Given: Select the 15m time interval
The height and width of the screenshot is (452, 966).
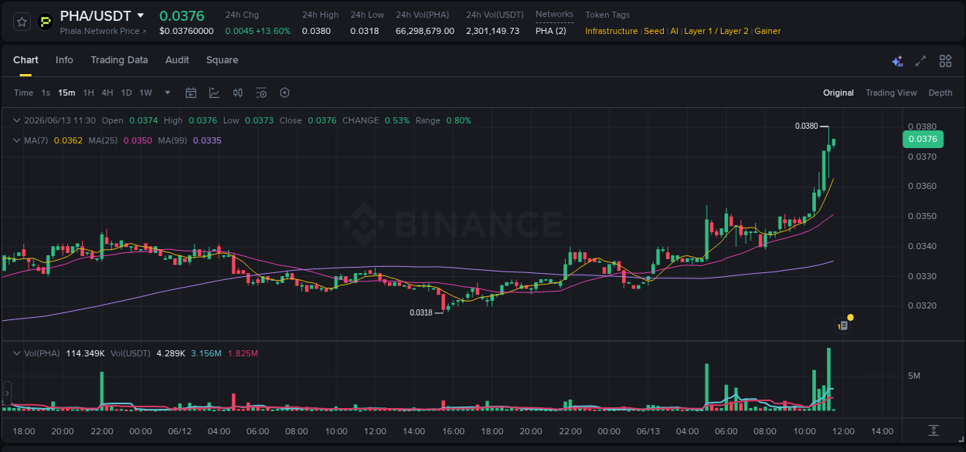Looking at the screenshot, I should [x=66, y=93].
